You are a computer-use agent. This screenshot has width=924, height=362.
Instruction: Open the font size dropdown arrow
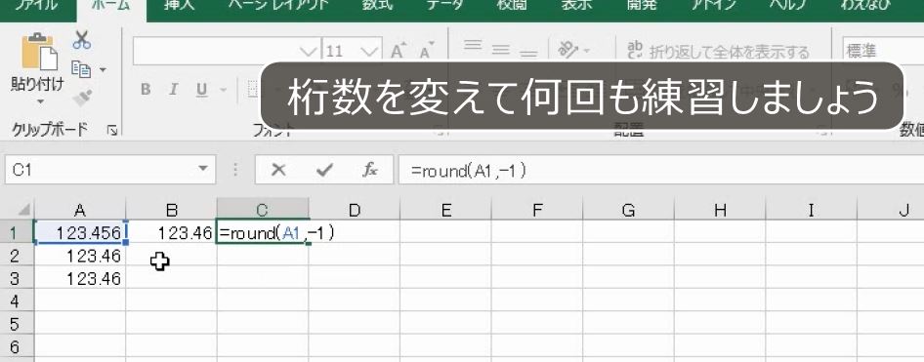click(x=369, y=51)
